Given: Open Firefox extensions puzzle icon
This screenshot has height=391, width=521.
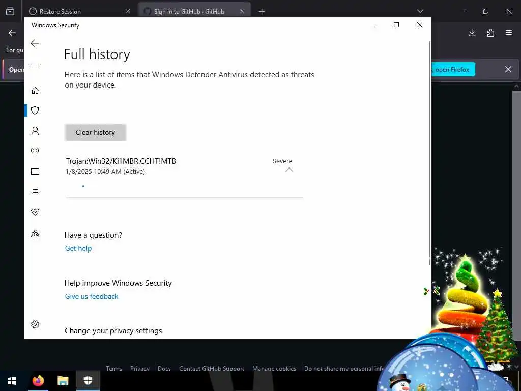Looking at the screenshot, I should [490, 33].
